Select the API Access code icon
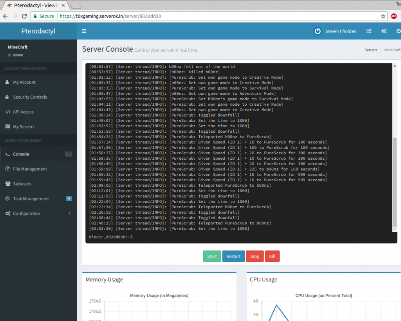The width and height of the screenshot is (401, 321). (x=7, y=112)
